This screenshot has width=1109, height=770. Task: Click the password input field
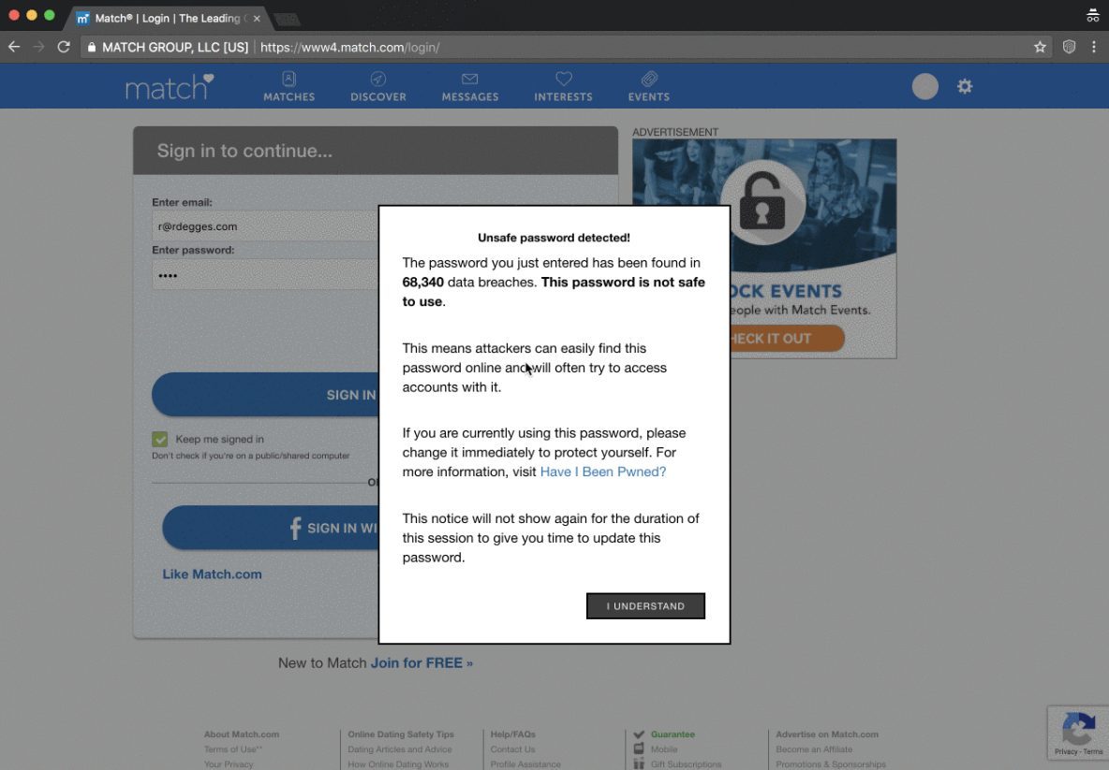tap(264, 275)
